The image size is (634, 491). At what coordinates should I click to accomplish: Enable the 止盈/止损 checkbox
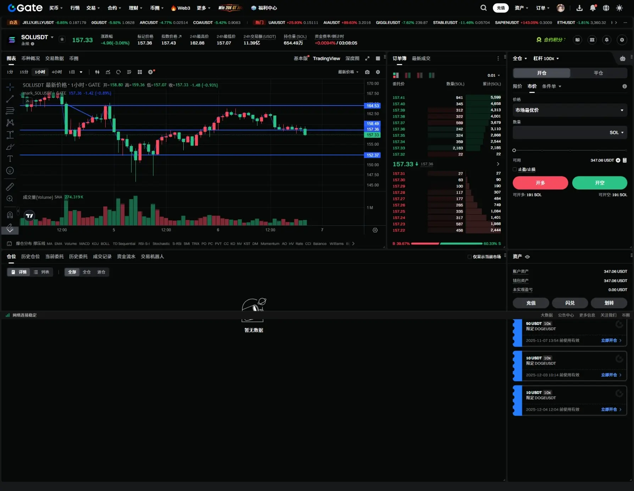click(x=515, y=169)
